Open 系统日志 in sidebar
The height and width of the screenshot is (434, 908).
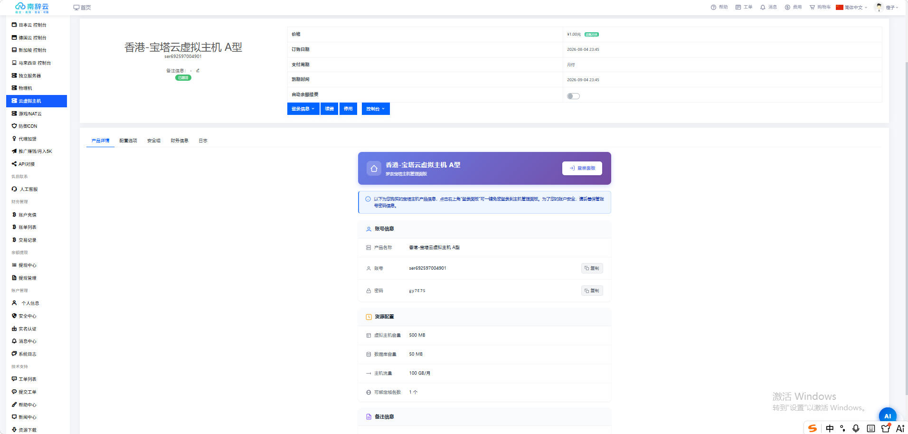[x=37, y=354]
